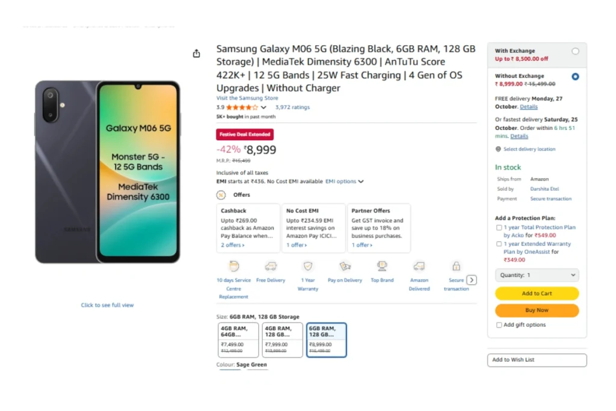Open the Visit the Samsung Store link

[247, 98]
